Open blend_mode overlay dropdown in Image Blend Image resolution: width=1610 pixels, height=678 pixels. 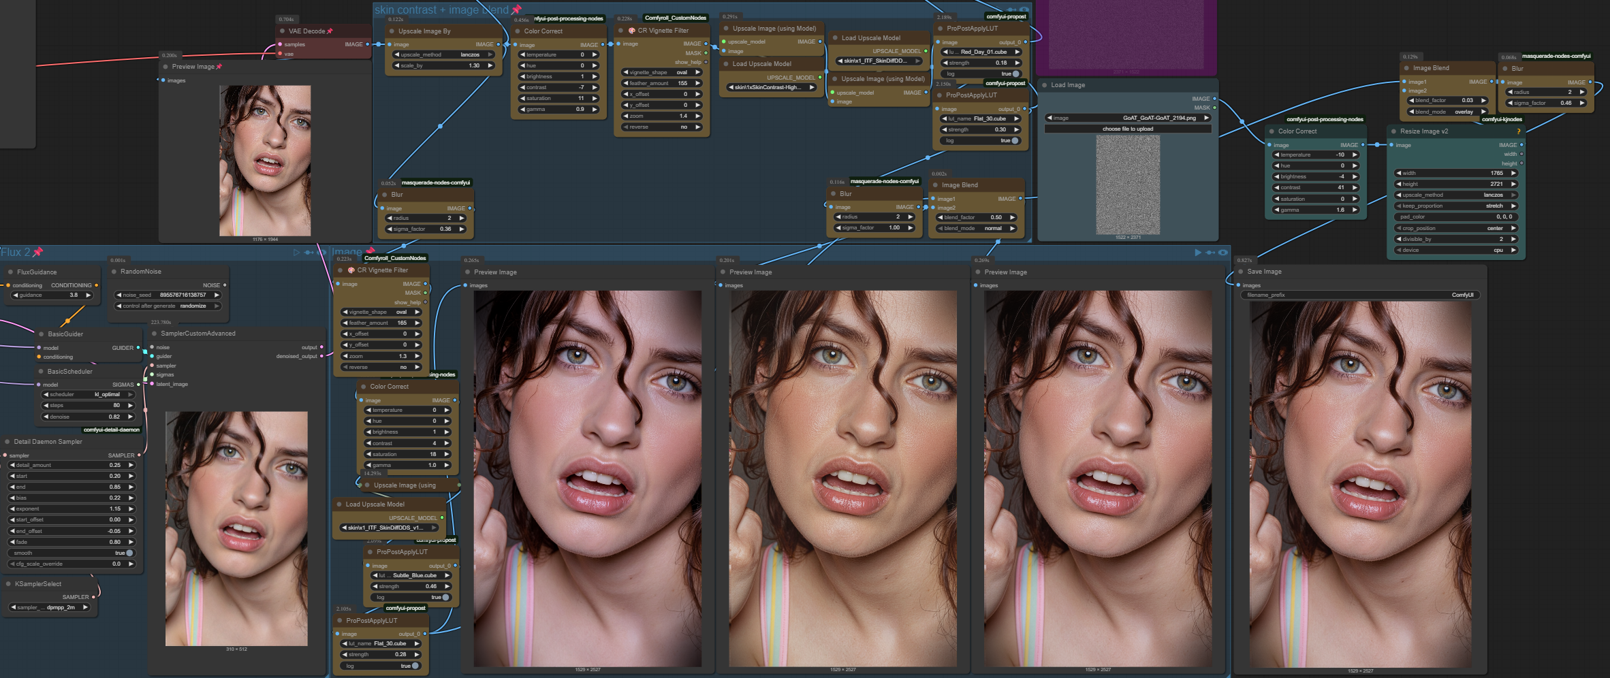pyautogui.click(x=1447, y=112)
